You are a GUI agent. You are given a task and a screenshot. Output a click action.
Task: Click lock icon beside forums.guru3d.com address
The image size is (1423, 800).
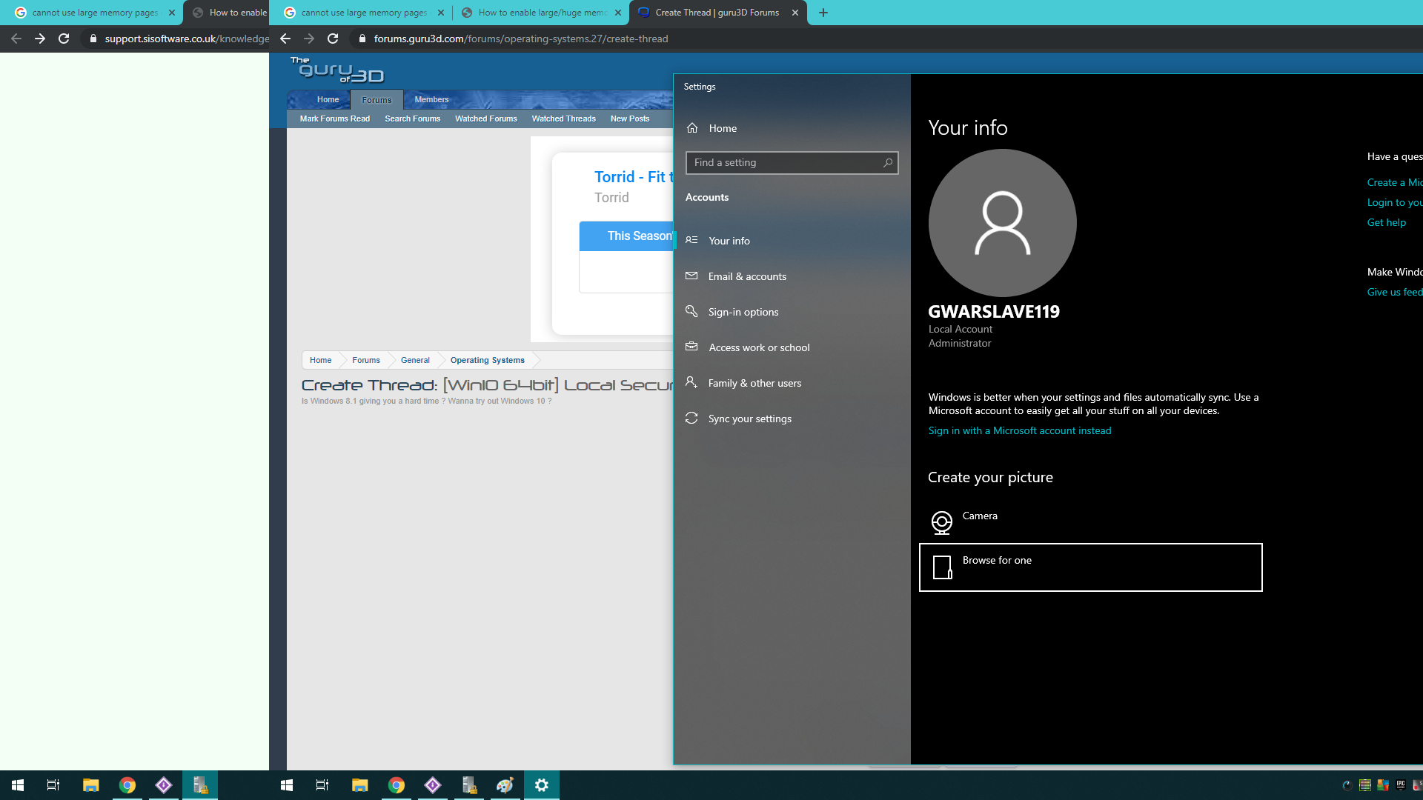pyautogui.click(x=362, y=39)
